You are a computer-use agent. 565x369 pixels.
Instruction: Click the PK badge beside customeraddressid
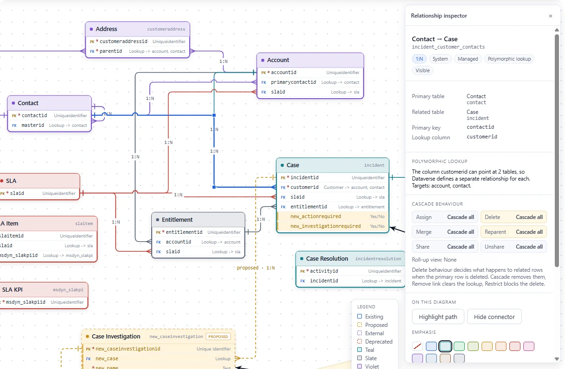click(92, 42)
